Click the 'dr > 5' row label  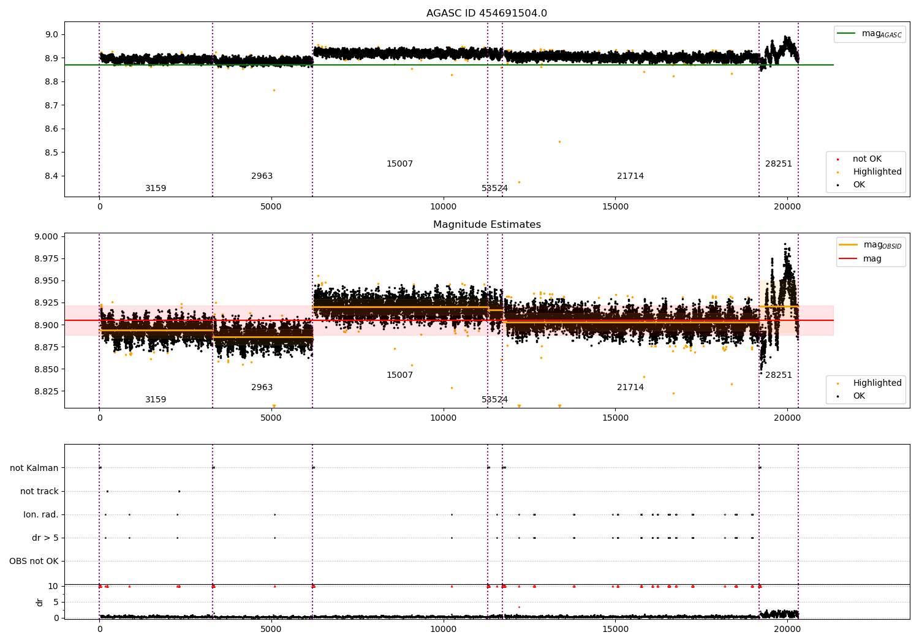[45, 538]
